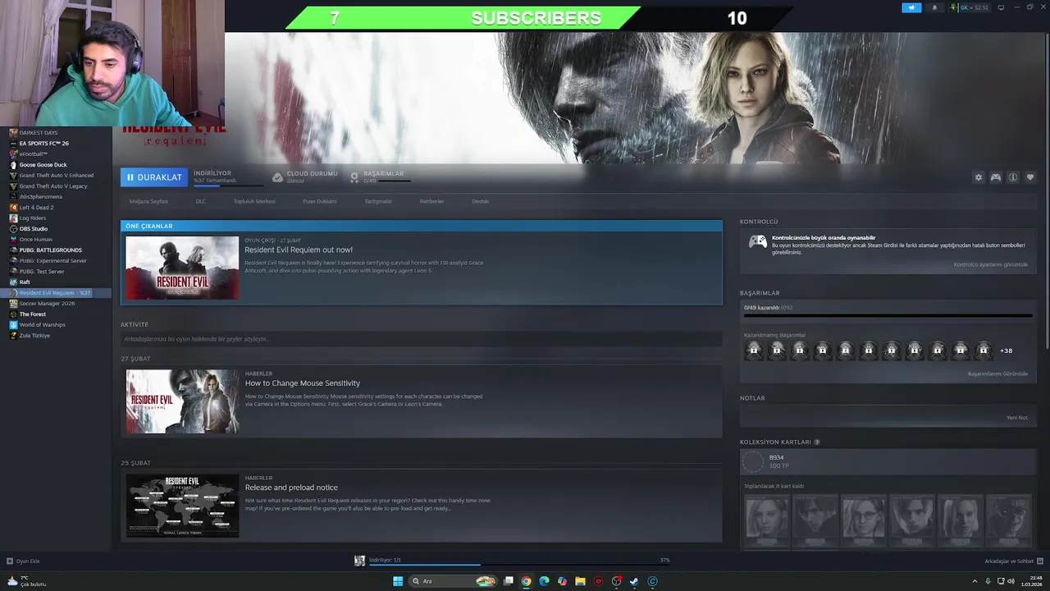
Task: Select PUBG: BATTLEGROUNDS in library
Action: tap(50, 250)
